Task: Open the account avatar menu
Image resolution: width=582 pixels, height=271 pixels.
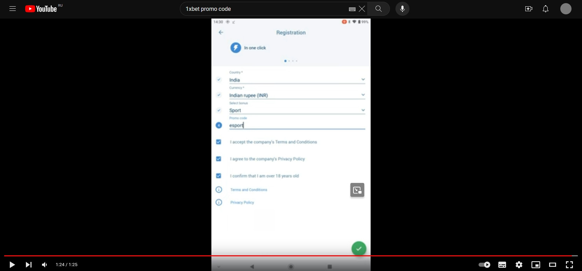Action: click(x=566, y=9)
